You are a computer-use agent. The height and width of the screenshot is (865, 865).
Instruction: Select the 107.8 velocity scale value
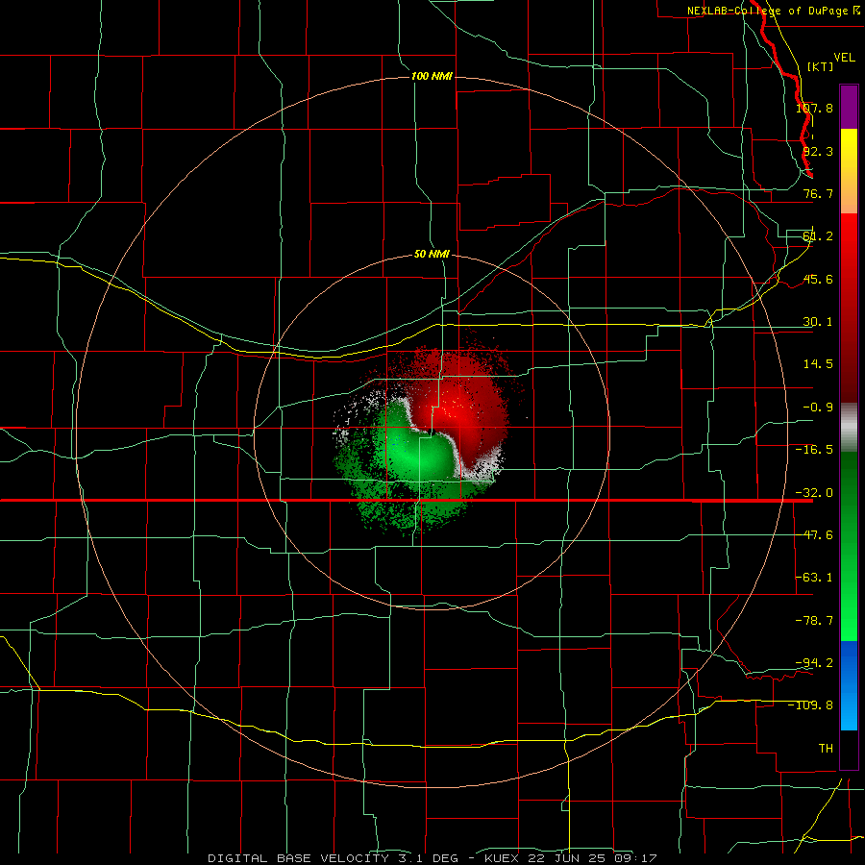(814, 108)
